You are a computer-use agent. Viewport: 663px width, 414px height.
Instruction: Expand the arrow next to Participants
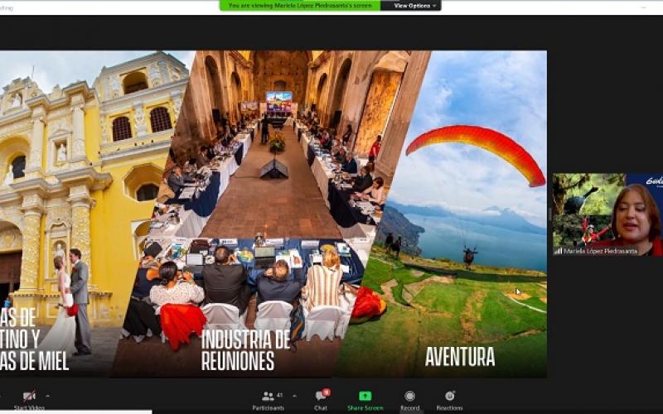click(x=295, y=397)
